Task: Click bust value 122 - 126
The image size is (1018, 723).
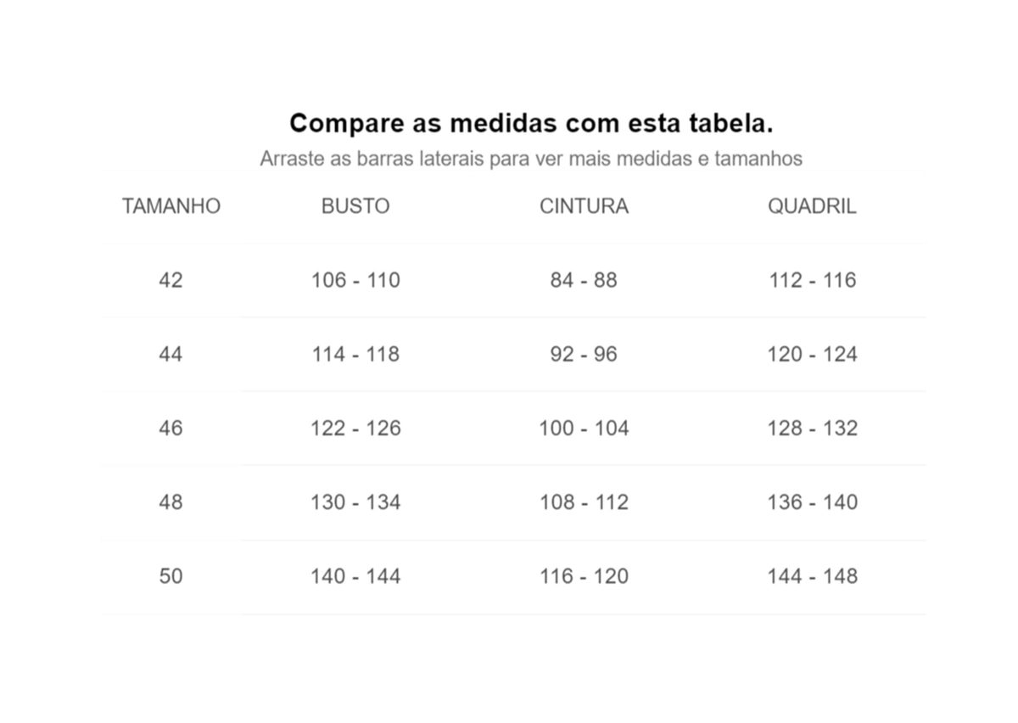Action: point(355,428)
